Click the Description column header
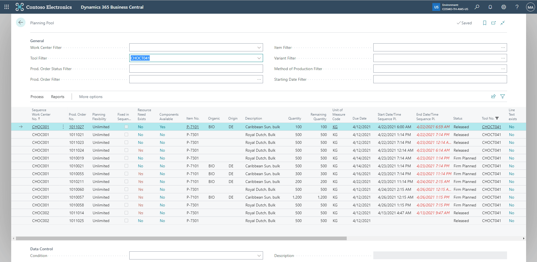This screenshot has width=537, height=262. click(254, 118)
